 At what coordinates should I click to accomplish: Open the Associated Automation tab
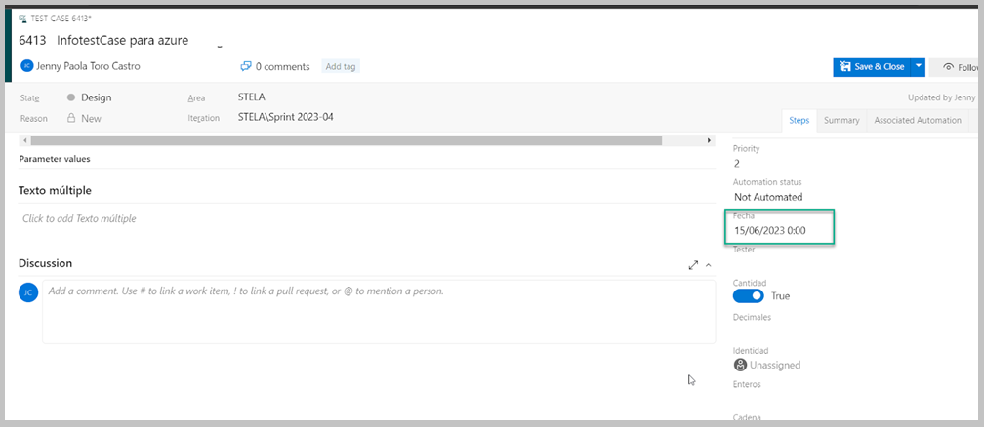tap(918, 120)
